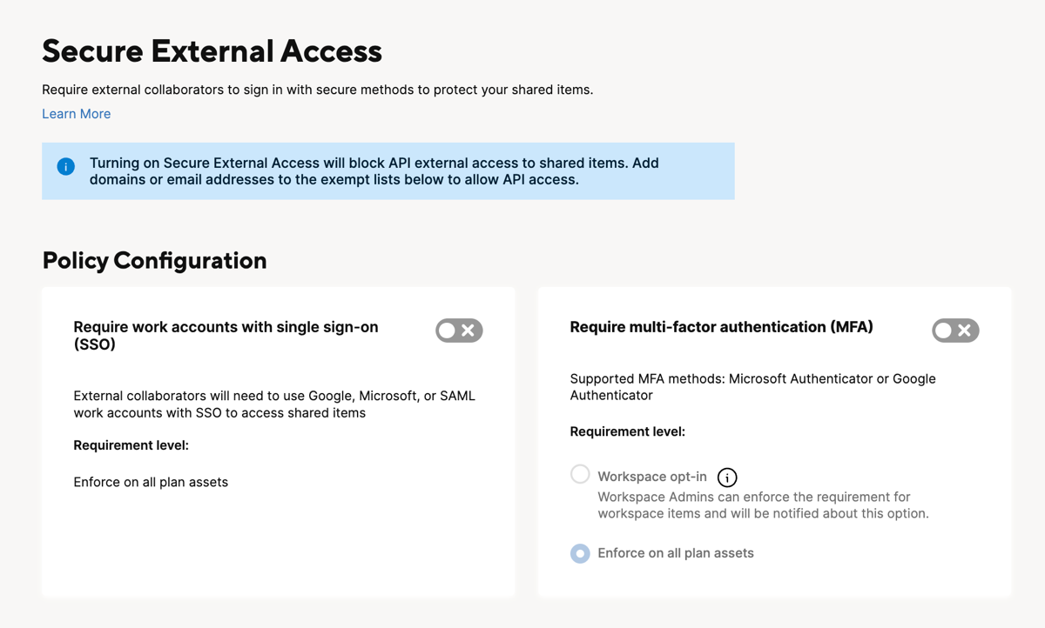Click the Secure External Access heading
The height and width of the screenshot is (628, 1045).
click(x=212, y=51)
